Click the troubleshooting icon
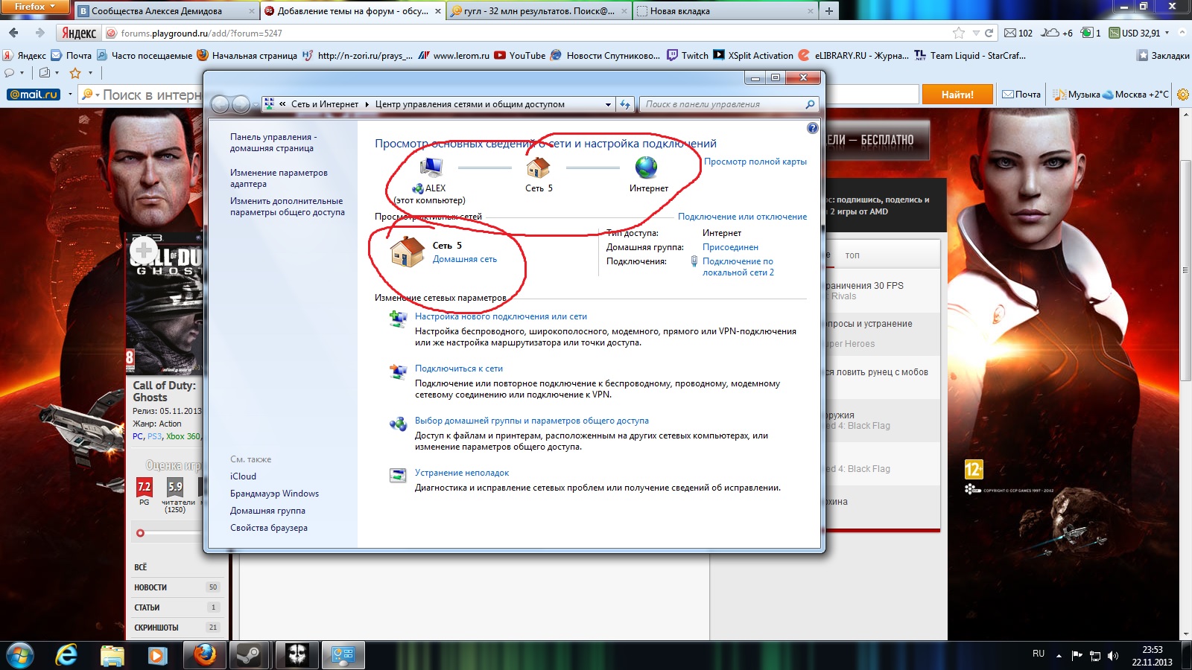The height and width of the screenshot is (670, 1192). coord(398,475)
